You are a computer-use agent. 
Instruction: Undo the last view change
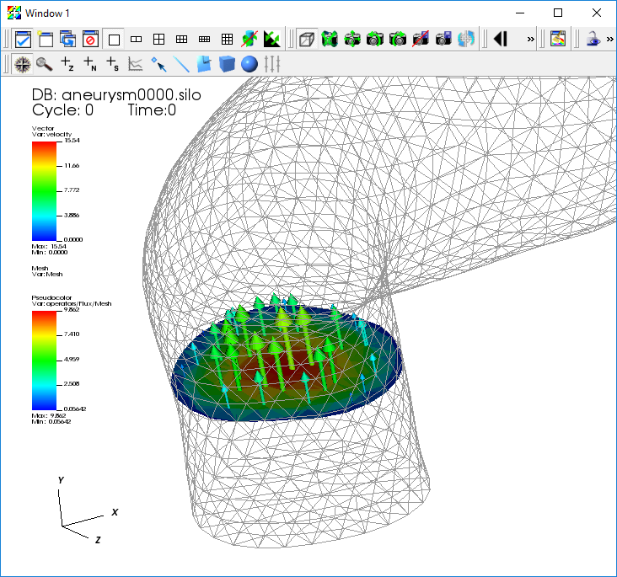[x=375, y=40]
